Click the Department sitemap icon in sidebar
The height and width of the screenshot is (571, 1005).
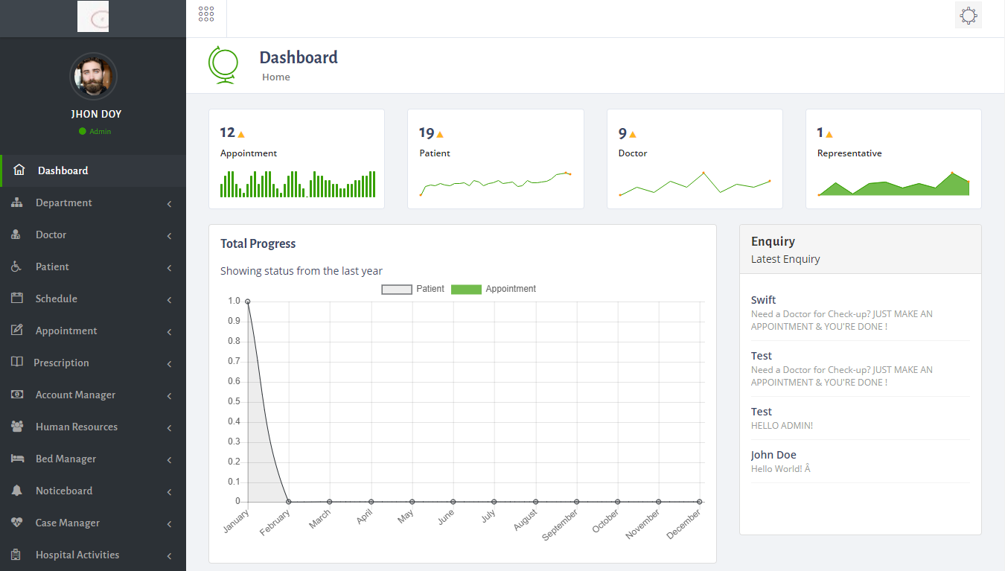17,202
